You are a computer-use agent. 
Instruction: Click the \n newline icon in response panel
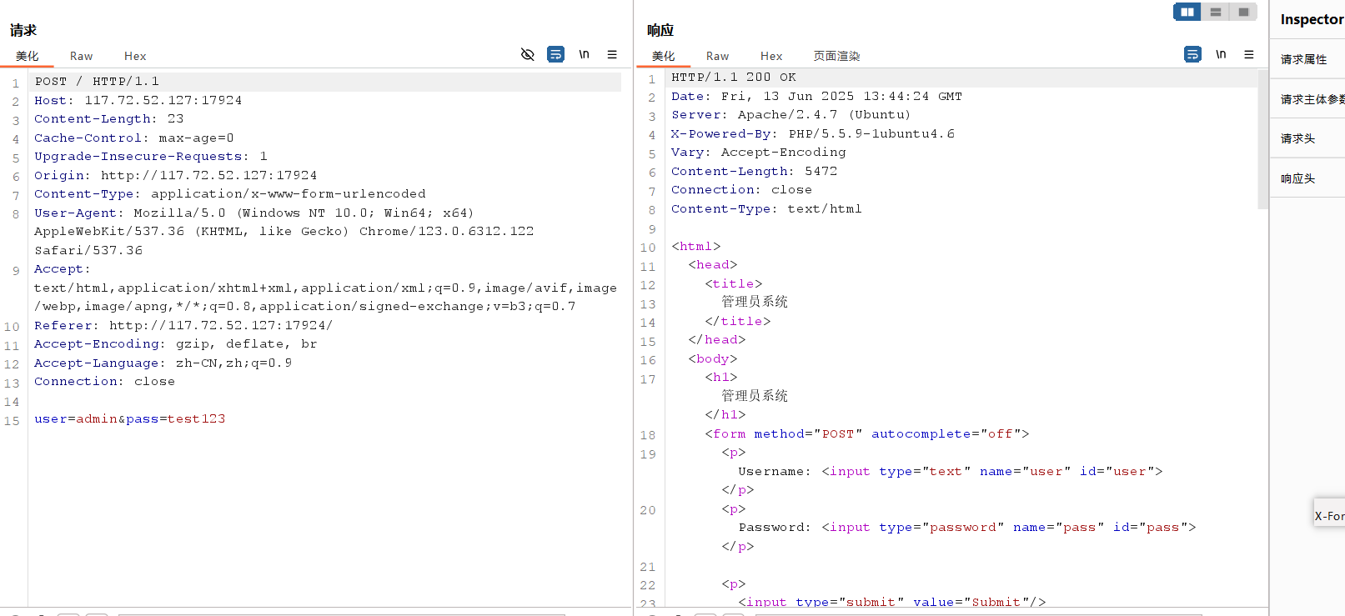(1221, 54)
